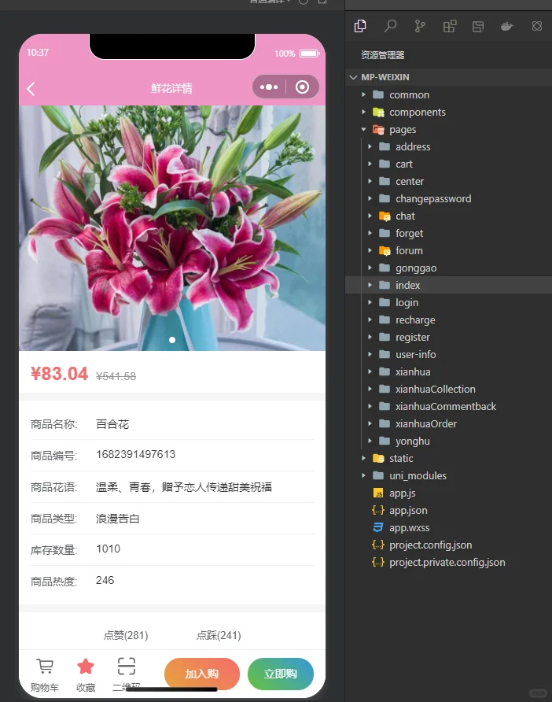Select the login folder
The width and height of the screenshot is (552, 702).
coord(407,303)
